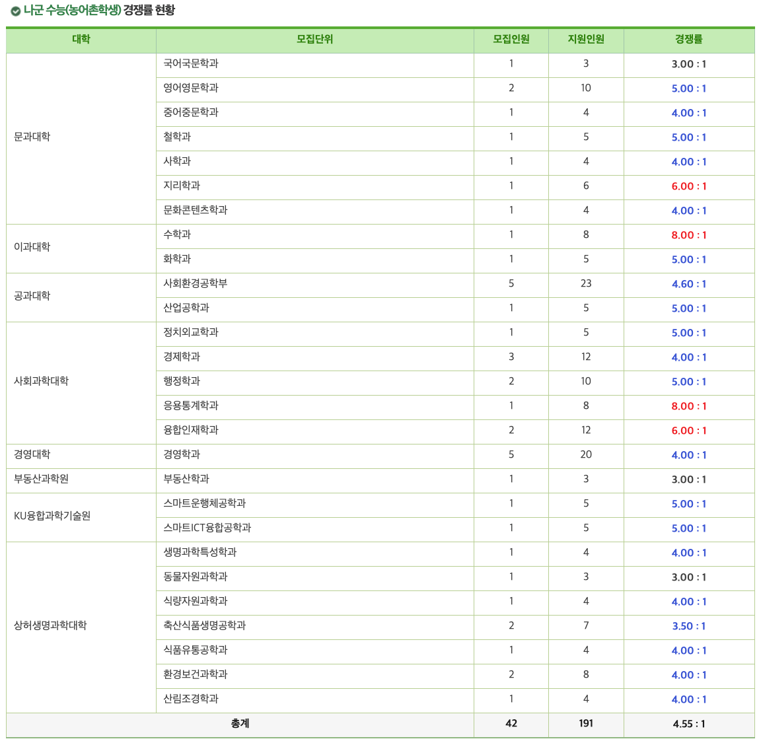761x745 pixels.
Task: Select the 스마트ICT융합공학과 cell
Action: tap(207, 528)
